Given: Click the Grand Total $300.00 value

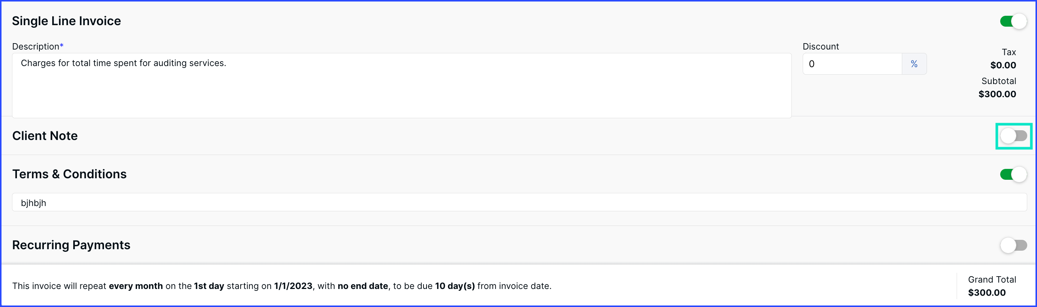Looking at the screenshot, I should [x=987, y=292].
